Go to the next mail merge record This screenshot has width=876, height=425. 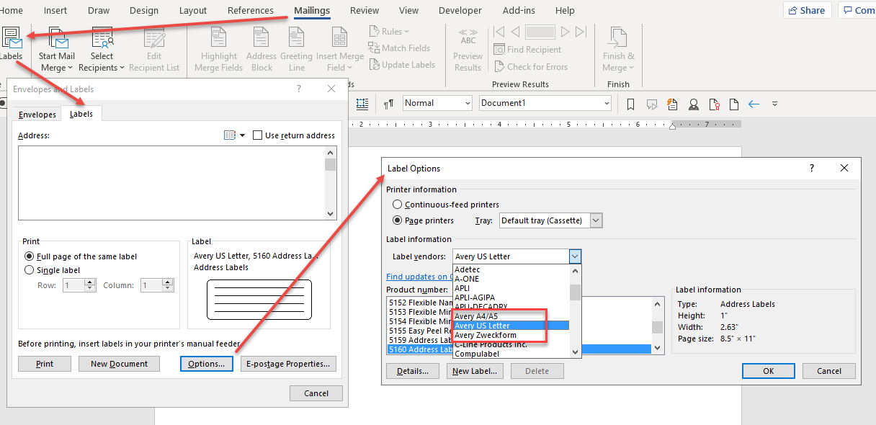click(566, 32)
